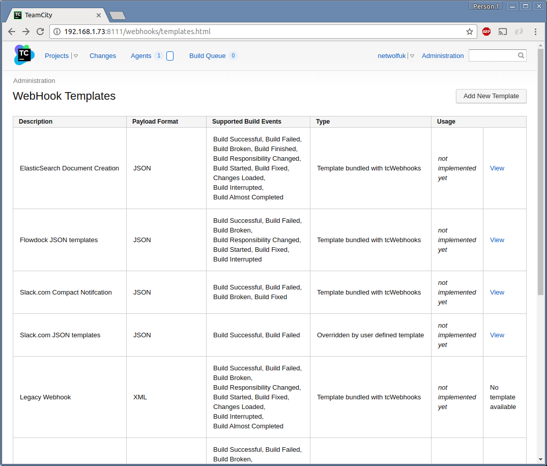Click the WebHook Templates page heading
Screen dimensions: 547x466
pyautogui.click(x=64, y=96)
